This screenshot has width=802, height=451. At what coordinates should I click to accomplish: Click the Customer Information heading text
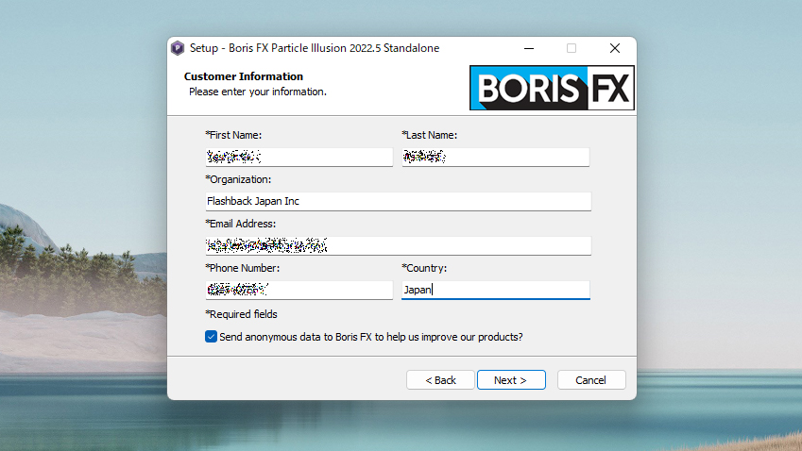(244, 76)
